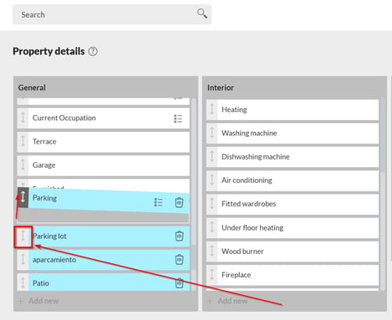392x320 pixels.
Task: Click the aparcamiento reorder handle
Action: pos(23,260)
